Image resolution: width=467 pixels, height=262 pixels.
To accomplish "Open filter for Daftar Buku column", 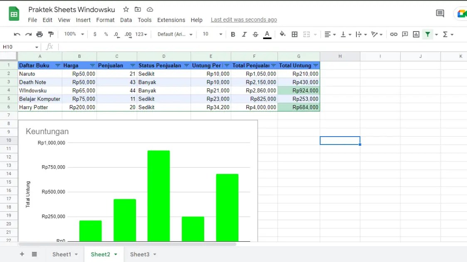I will [58, 66].
